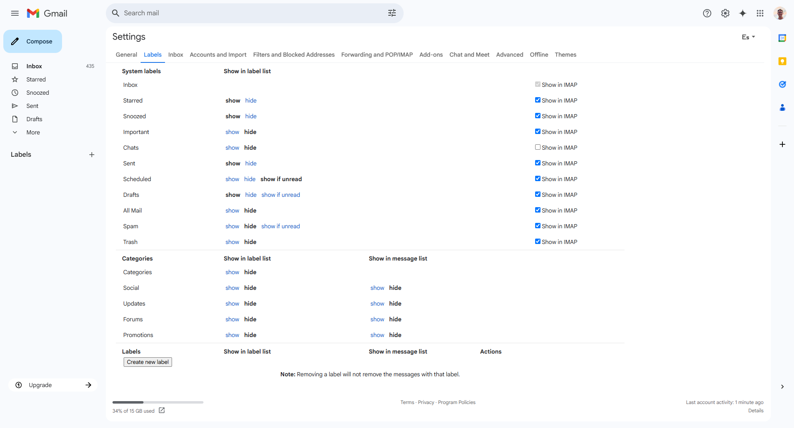Open Google Keep side panel icon
794x428 pixels.
pos(782,61)
